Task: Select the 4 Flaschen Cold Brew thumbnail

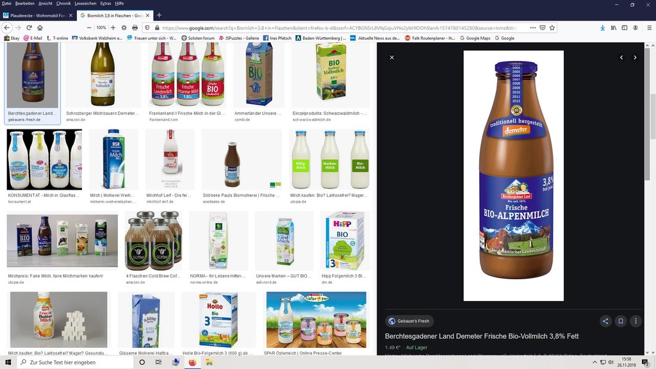Action: tap(154, 241)
